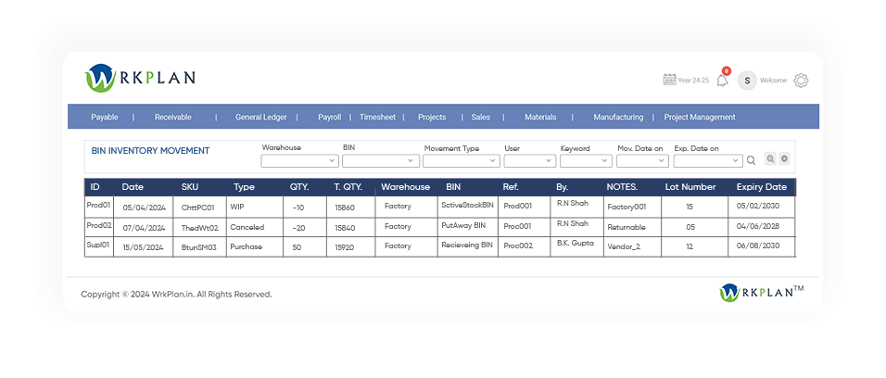This screenshot has width=886, height=378.
Task: Click the small zoom search button in filter bar
Action: (x=770, y=158)
